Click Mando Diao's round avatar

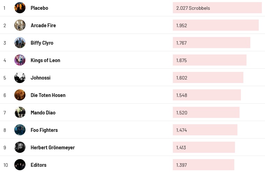[20, 112]
